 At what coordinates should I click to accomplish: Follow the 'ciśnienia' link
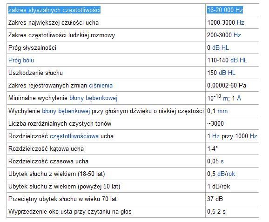click(x=101, y=85)
